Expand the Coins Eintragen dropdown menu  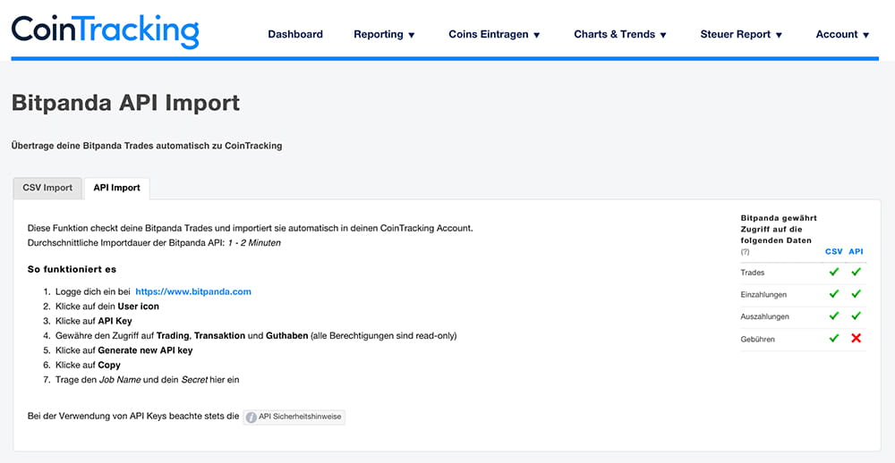click(x=494, y=34)
